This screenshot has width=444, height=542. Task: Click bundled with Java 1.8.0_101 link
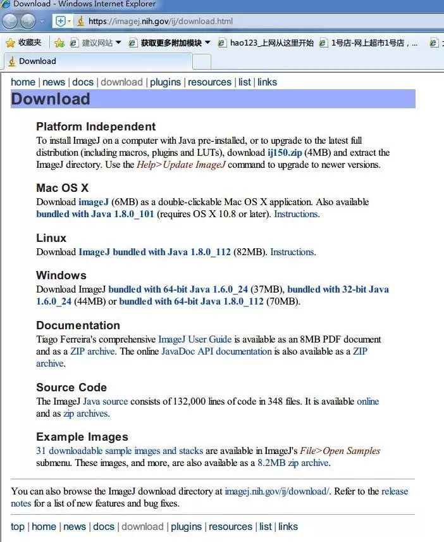[x=95, y=214]
